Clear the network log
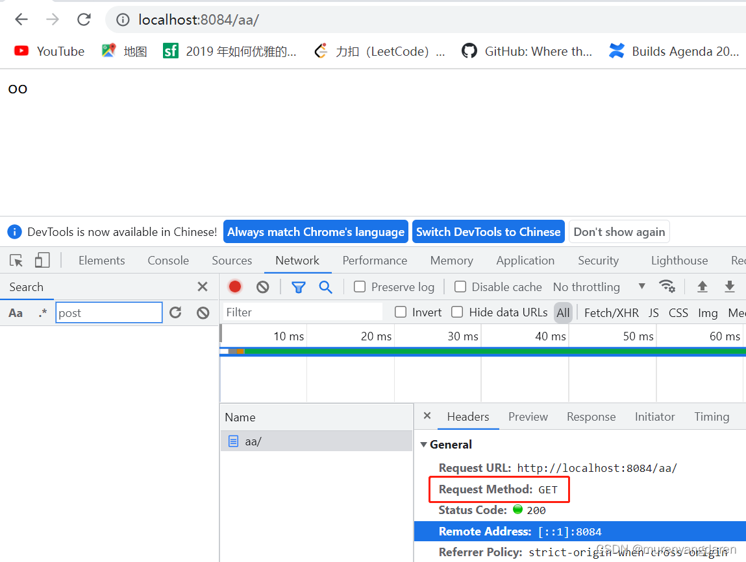The image size is (746, 562). pos(262,287)
